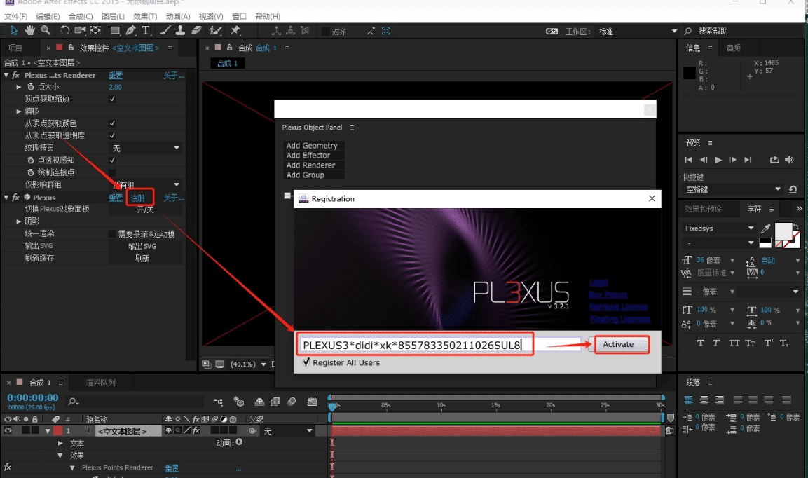Click the 注册 link for Plexus
Screen dimensions: 808x478
click(138, 198)
